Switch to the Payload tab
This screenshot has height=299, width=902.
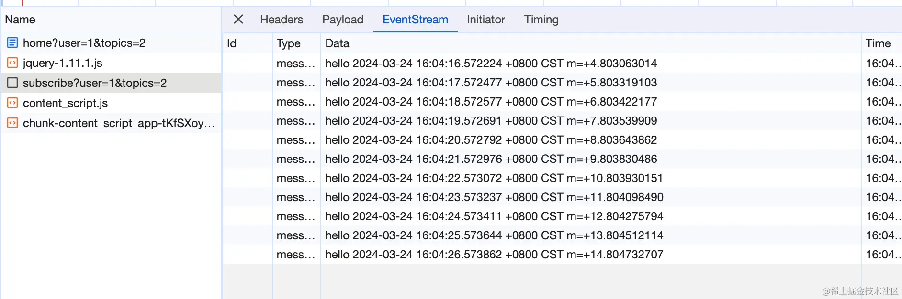pyautogui.click(x=343, y=20)
